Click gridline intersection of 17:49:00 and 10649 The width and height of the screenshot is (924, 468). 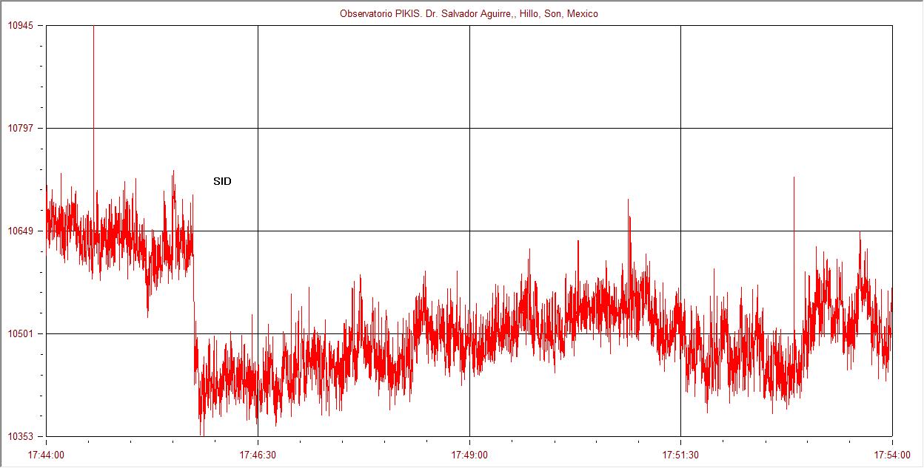pyautogui.click(x=469, y=231)
